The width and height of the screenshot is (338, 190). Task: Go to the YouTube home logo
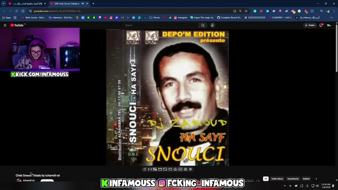17,25
